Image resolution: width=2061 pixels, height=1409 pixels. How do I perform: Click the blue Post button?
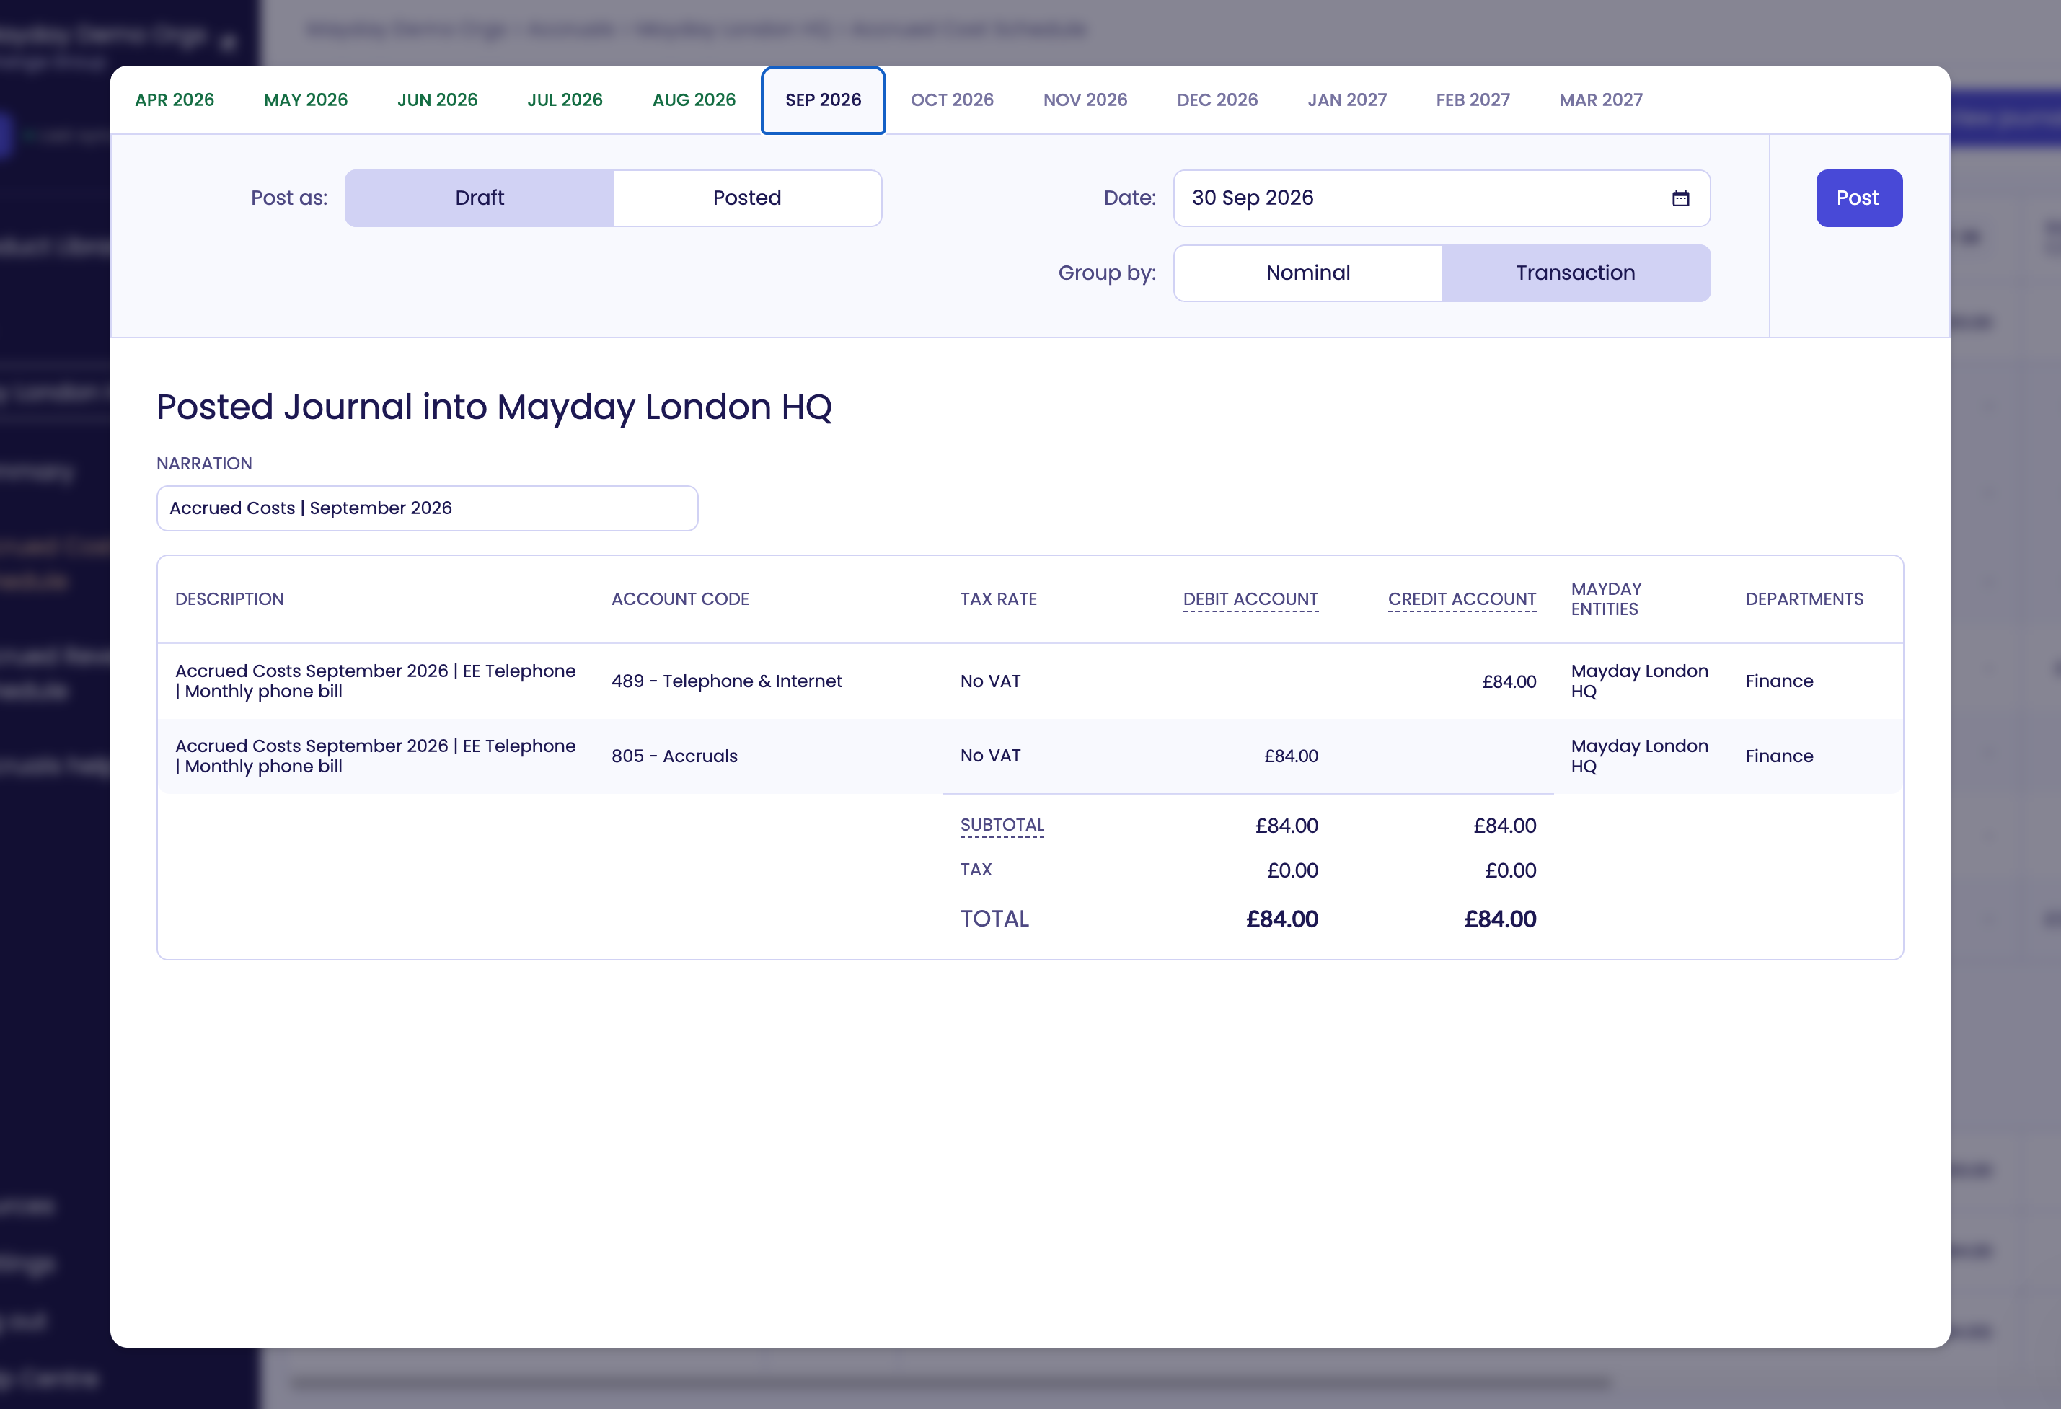coord(1859,198)
